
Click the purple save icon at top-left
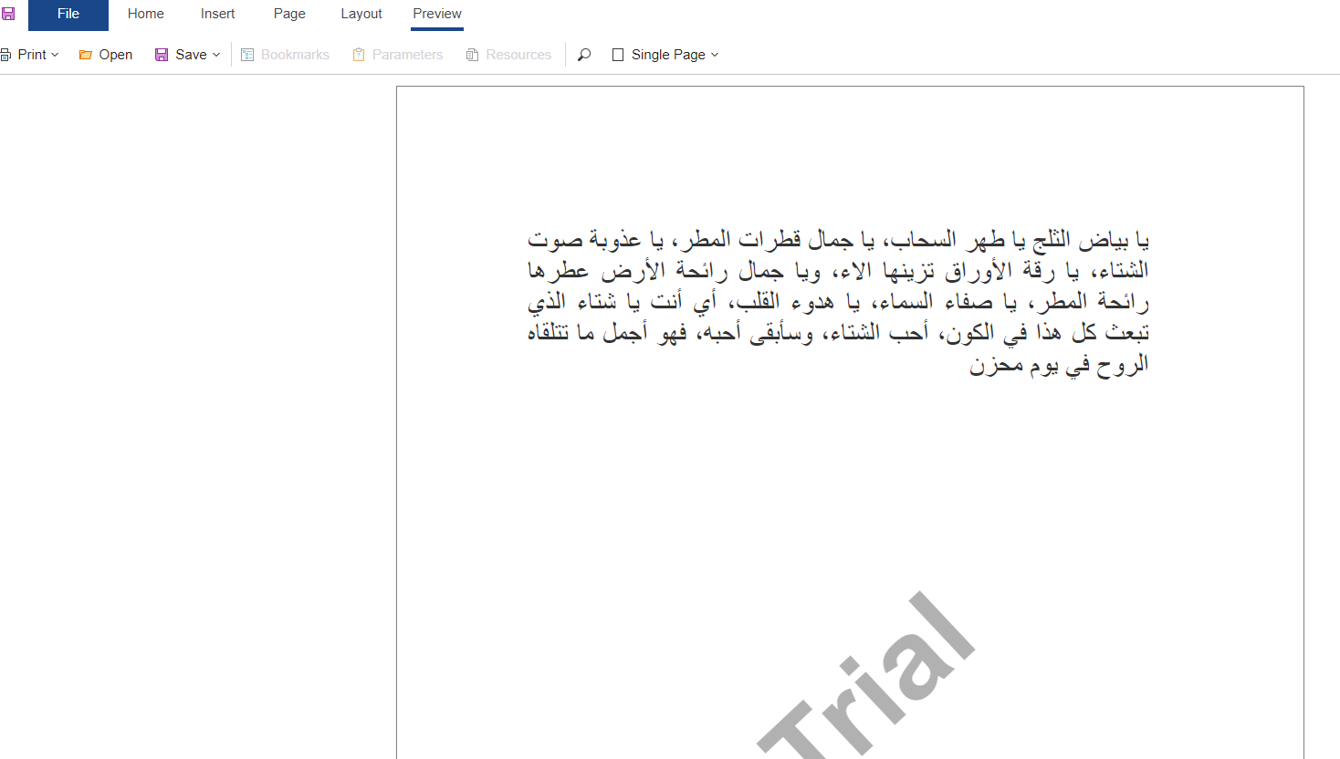pos(8,14)
